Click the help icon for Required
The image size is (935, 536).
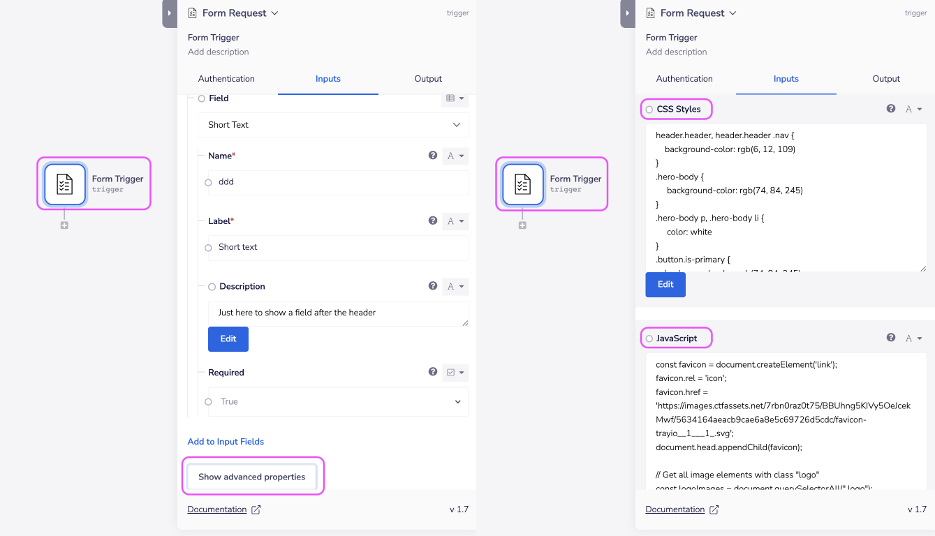click(433, 372)
